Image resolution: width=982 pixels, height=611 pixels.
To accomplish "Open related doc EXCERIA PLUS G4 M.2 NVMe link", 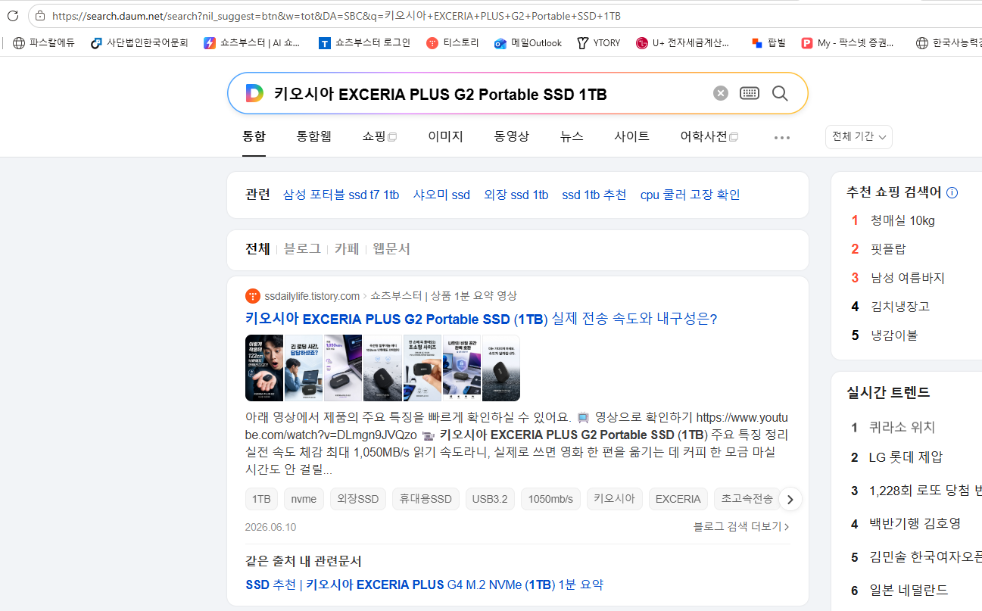I will 425,585.
